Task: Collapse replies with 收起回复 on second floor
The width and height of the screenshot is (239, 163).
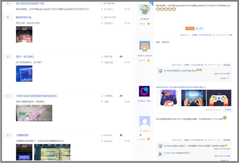Action: [x=226, y=65]
